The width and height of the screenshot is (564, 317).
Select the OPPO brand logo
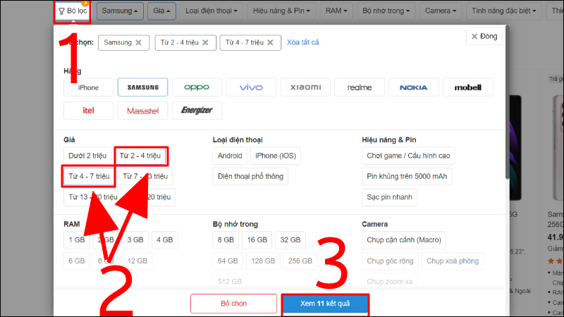(197, 87)
